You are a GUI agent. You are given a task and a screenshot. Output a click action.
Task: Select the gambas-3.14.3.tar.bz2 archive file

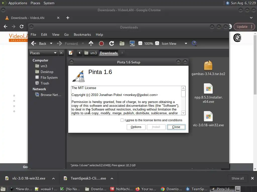[x=208, y=68]
